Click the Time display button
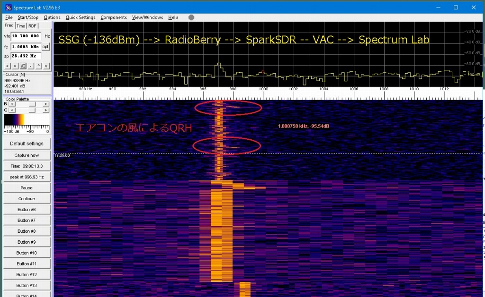The height and width of the screenshot is (297, 485). coord(27,166)
